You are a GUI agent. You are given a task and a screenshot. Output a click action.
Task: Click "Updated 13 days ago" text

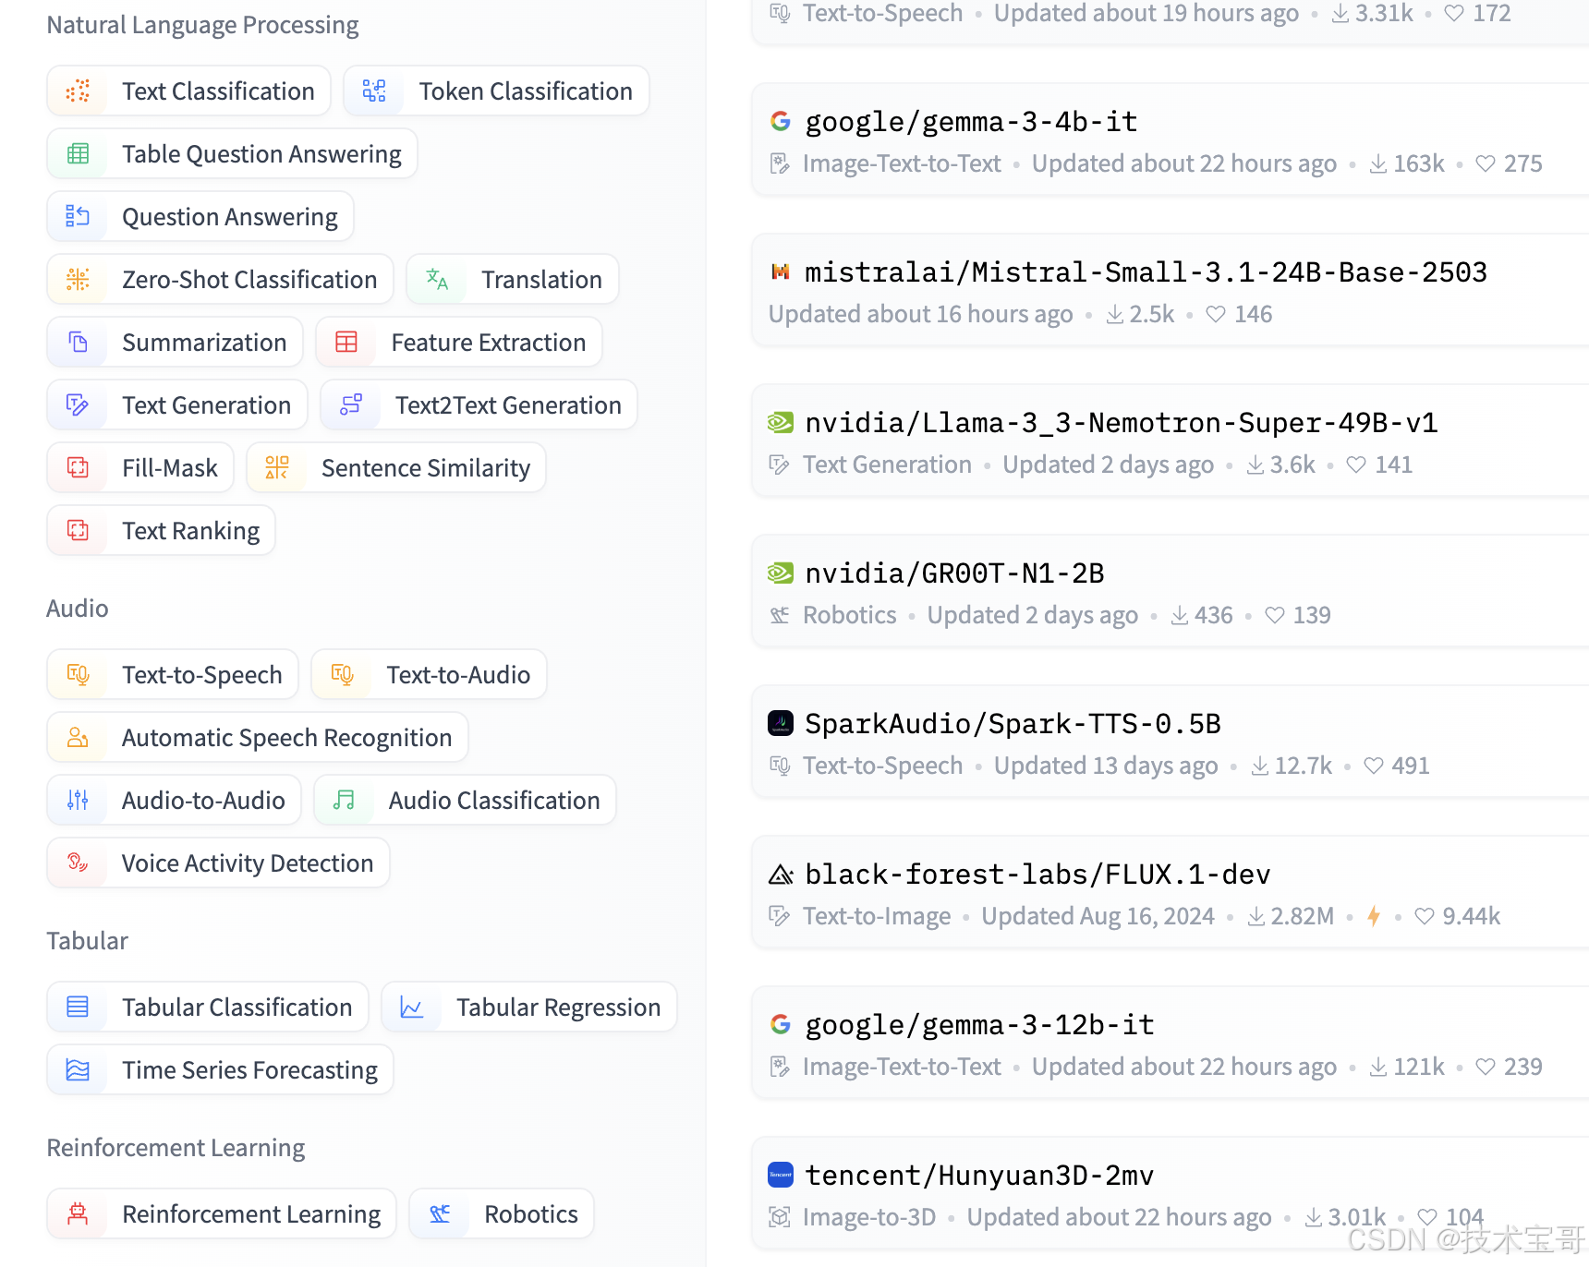pos(1106,766)
